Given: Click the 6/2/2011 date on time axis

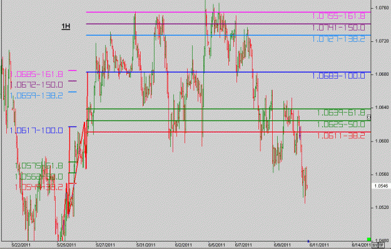Looking at the screenshot, I should [x=183, y=245].
